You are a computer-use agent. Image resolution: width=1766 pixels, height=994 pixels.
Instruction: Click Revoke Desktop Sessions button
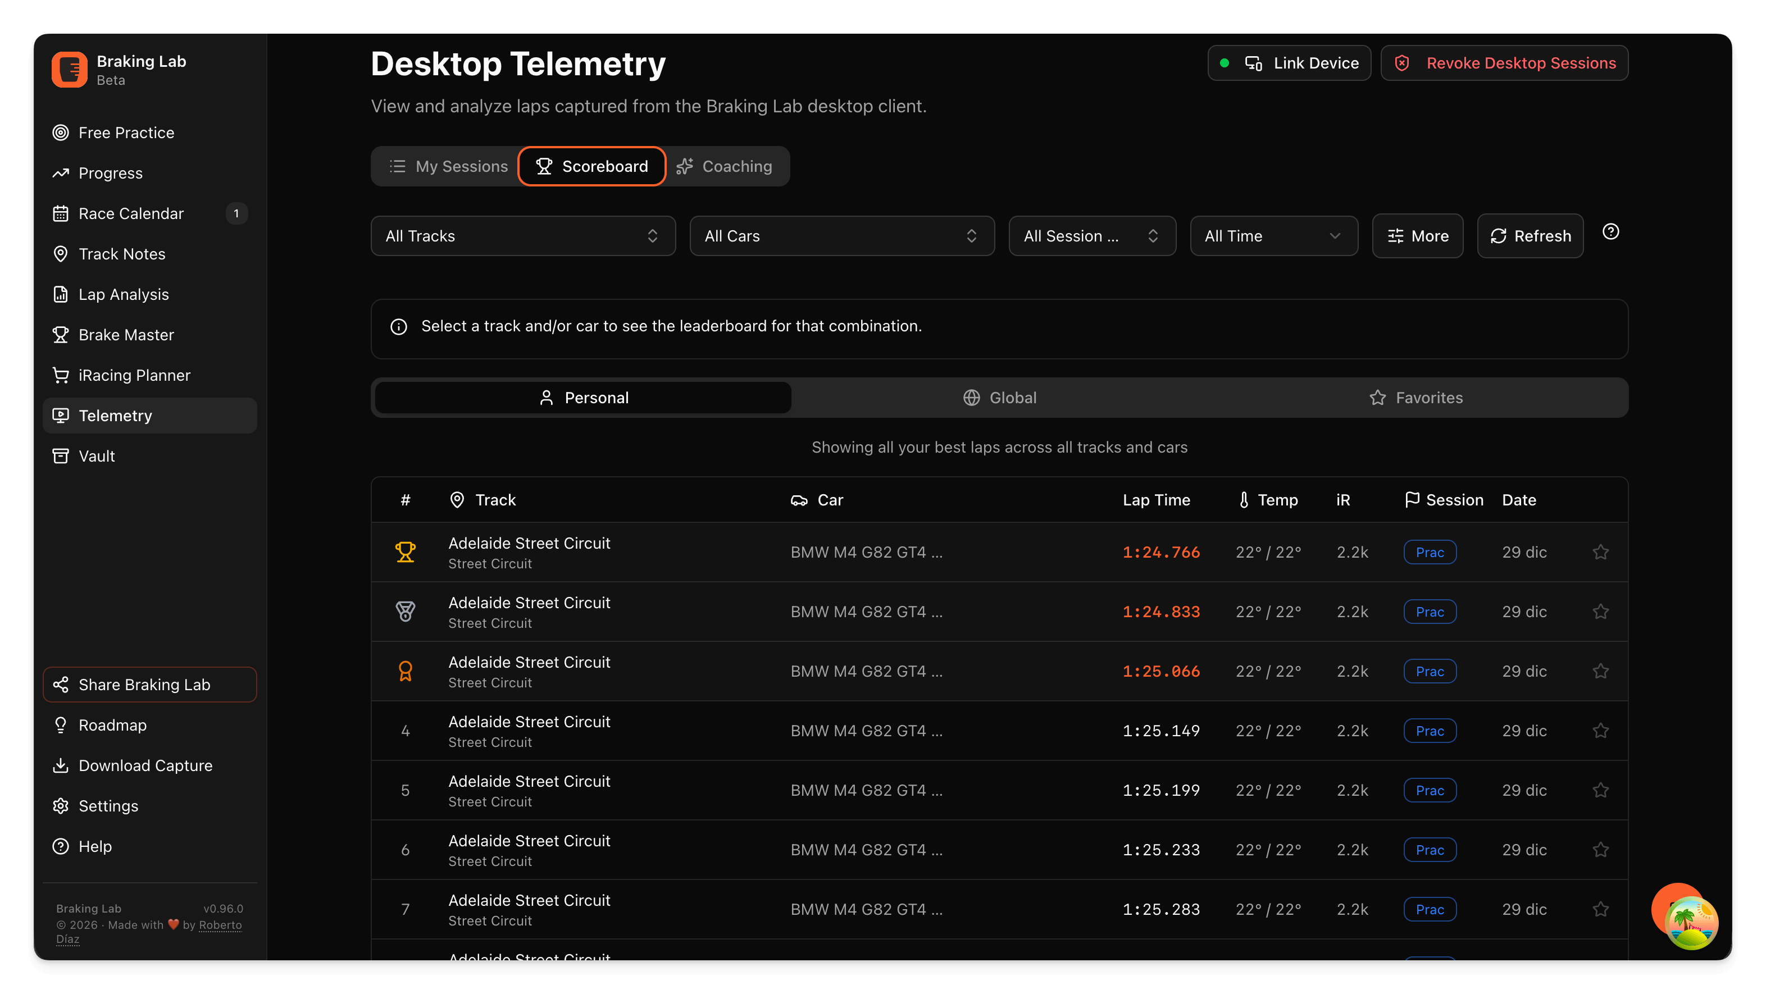(1504, 63)
